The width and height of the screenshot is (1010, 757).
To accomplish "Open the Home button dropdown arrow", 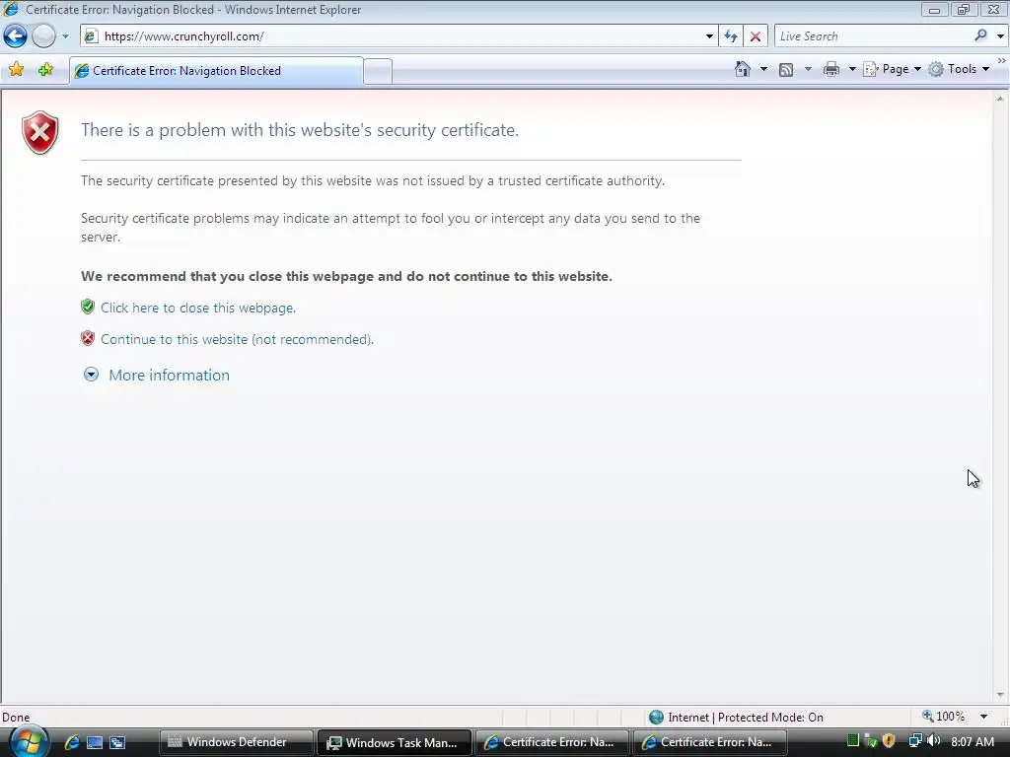I will 763,69.
